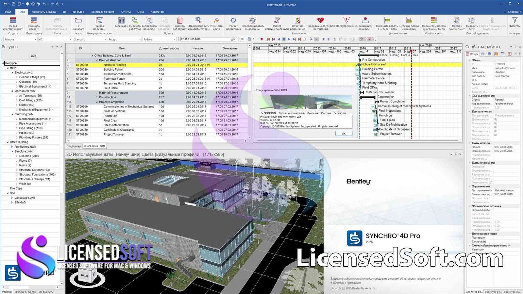
Task: Click Проверка целостности расписания heart icon
Action: (x=321, y=20)
